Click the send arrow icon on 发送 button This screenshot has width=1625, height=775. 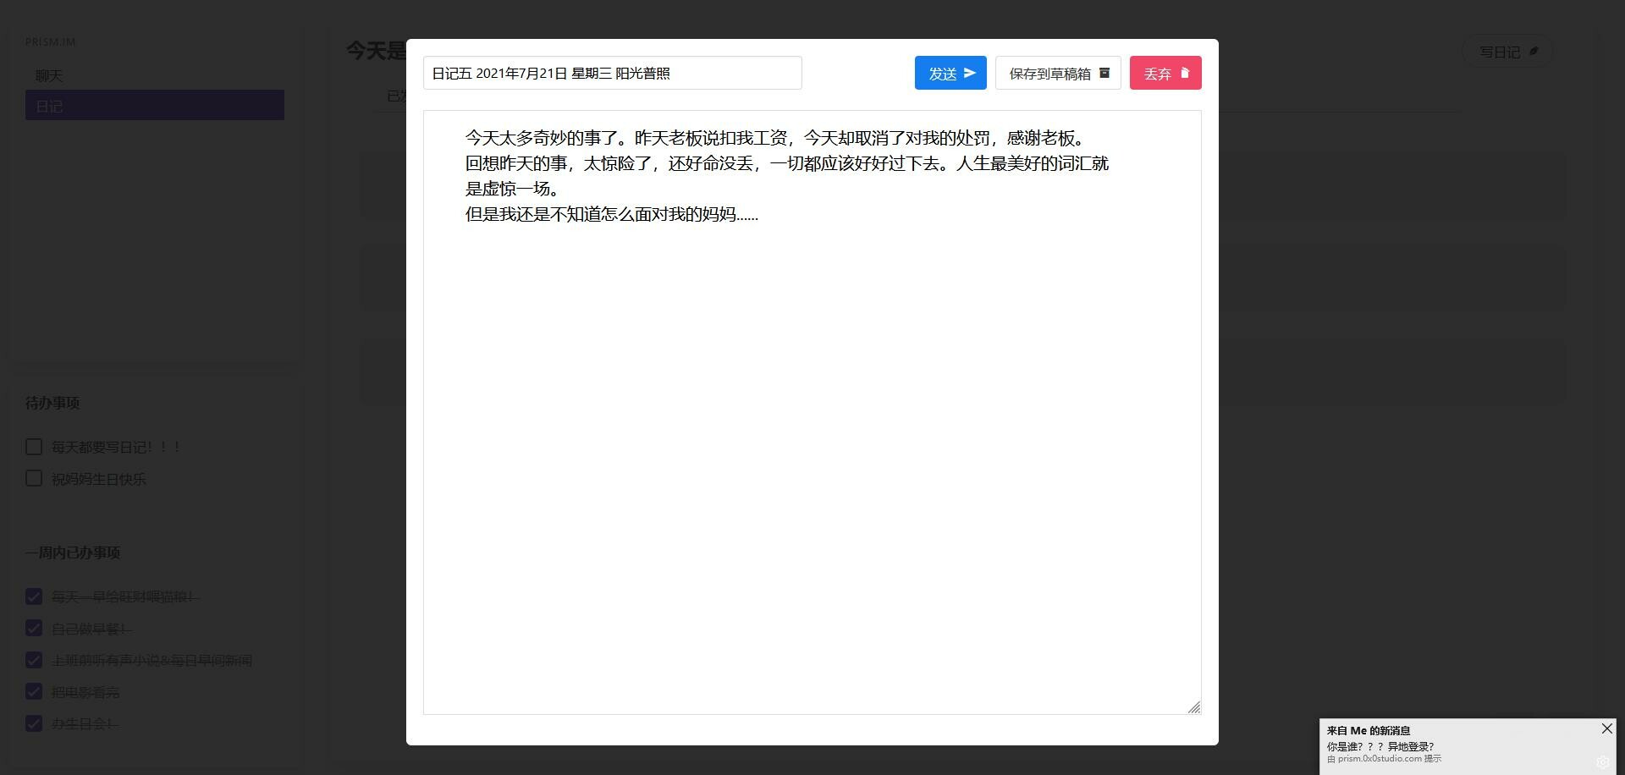pyautogui.click(x=970, y=73)
